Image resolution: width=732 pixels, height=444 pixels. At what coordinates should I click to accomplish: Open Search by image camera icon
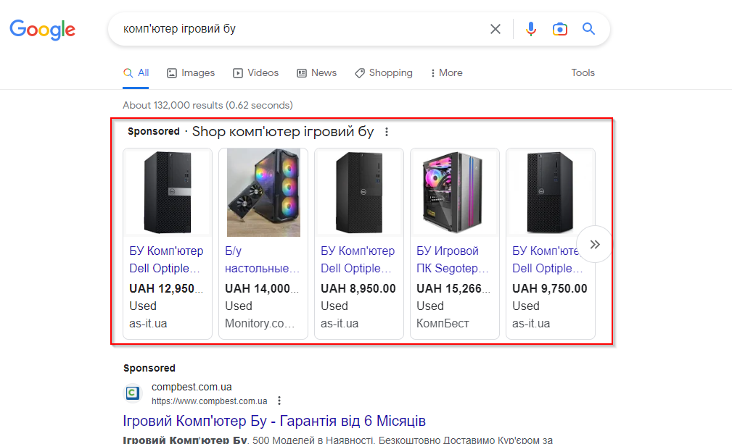[559, 29]
